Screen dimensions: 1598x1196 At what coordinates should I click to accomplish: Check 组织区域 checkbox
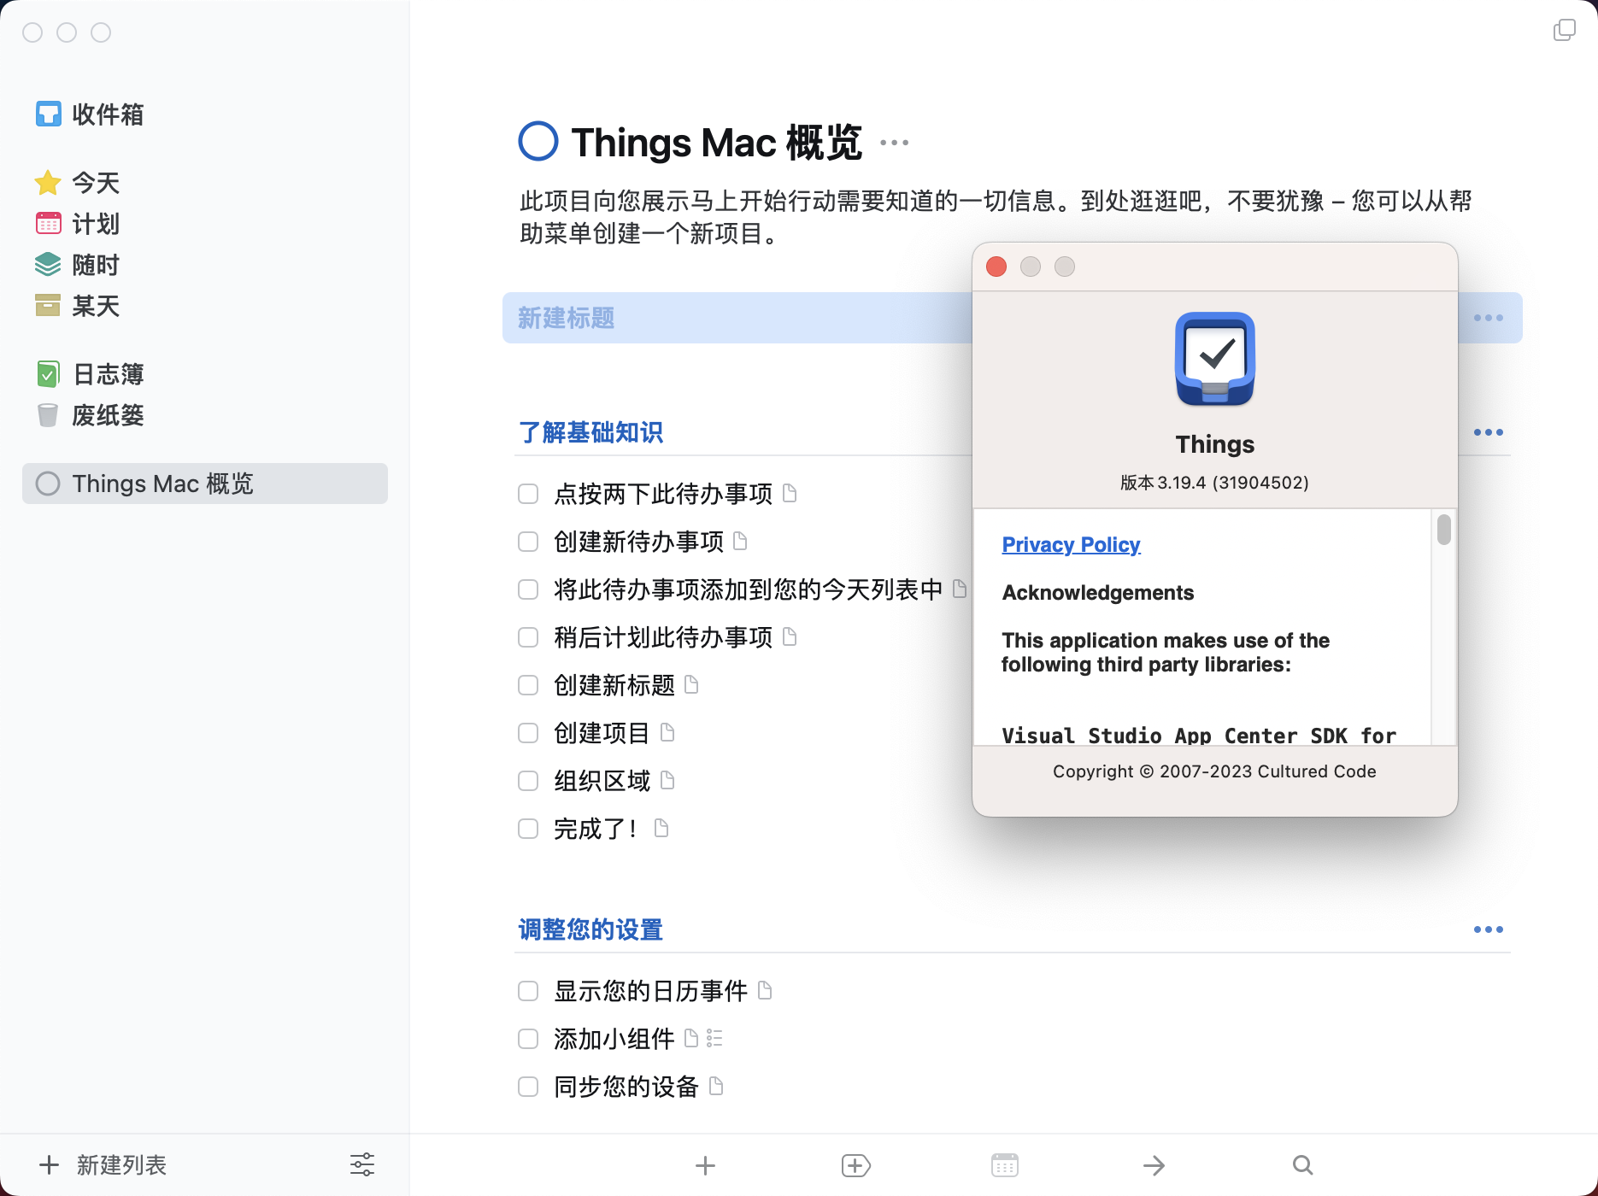[528, 781]
